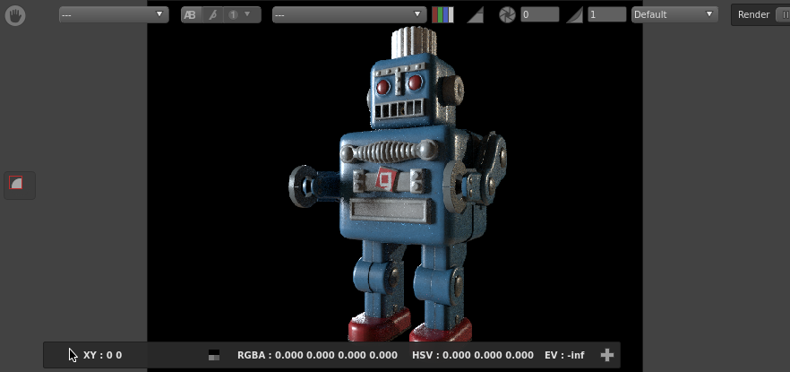Expand the wide '---' layer dropdown
The image size is (790, 372).
pos(349,15)
